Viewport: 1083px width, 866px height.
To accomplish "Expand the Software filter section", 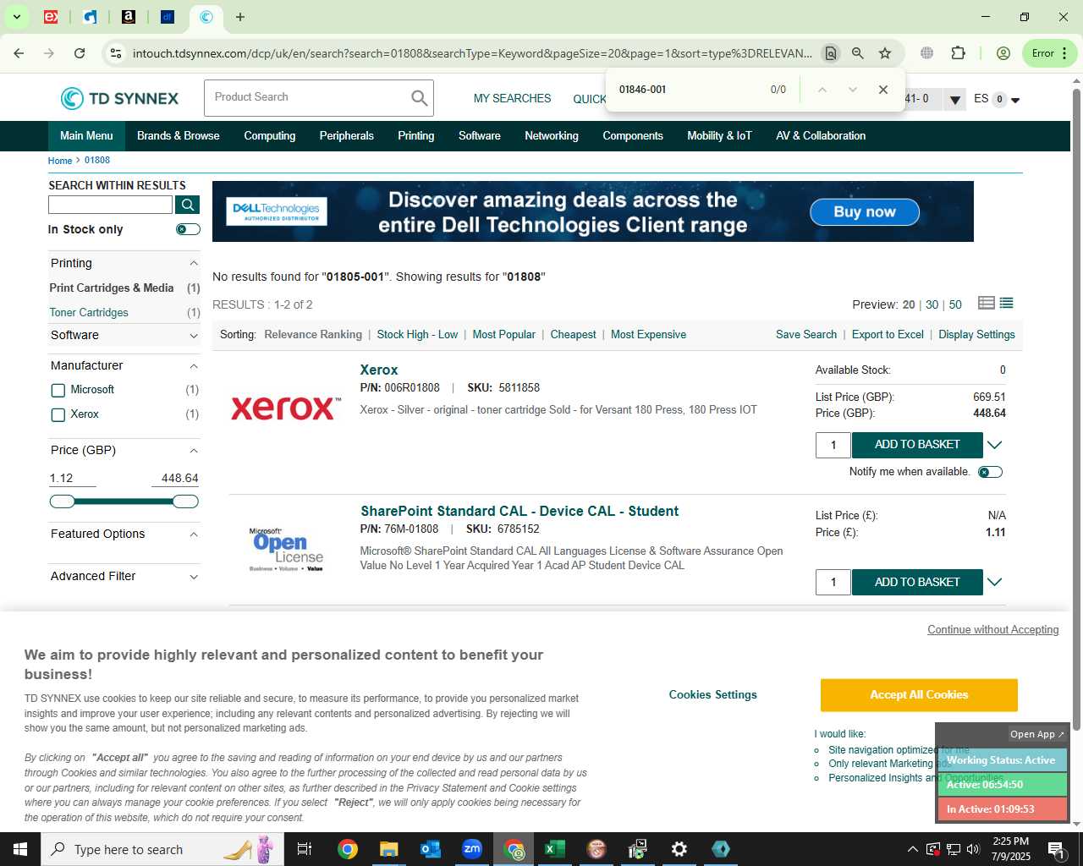I will [194, 336].
